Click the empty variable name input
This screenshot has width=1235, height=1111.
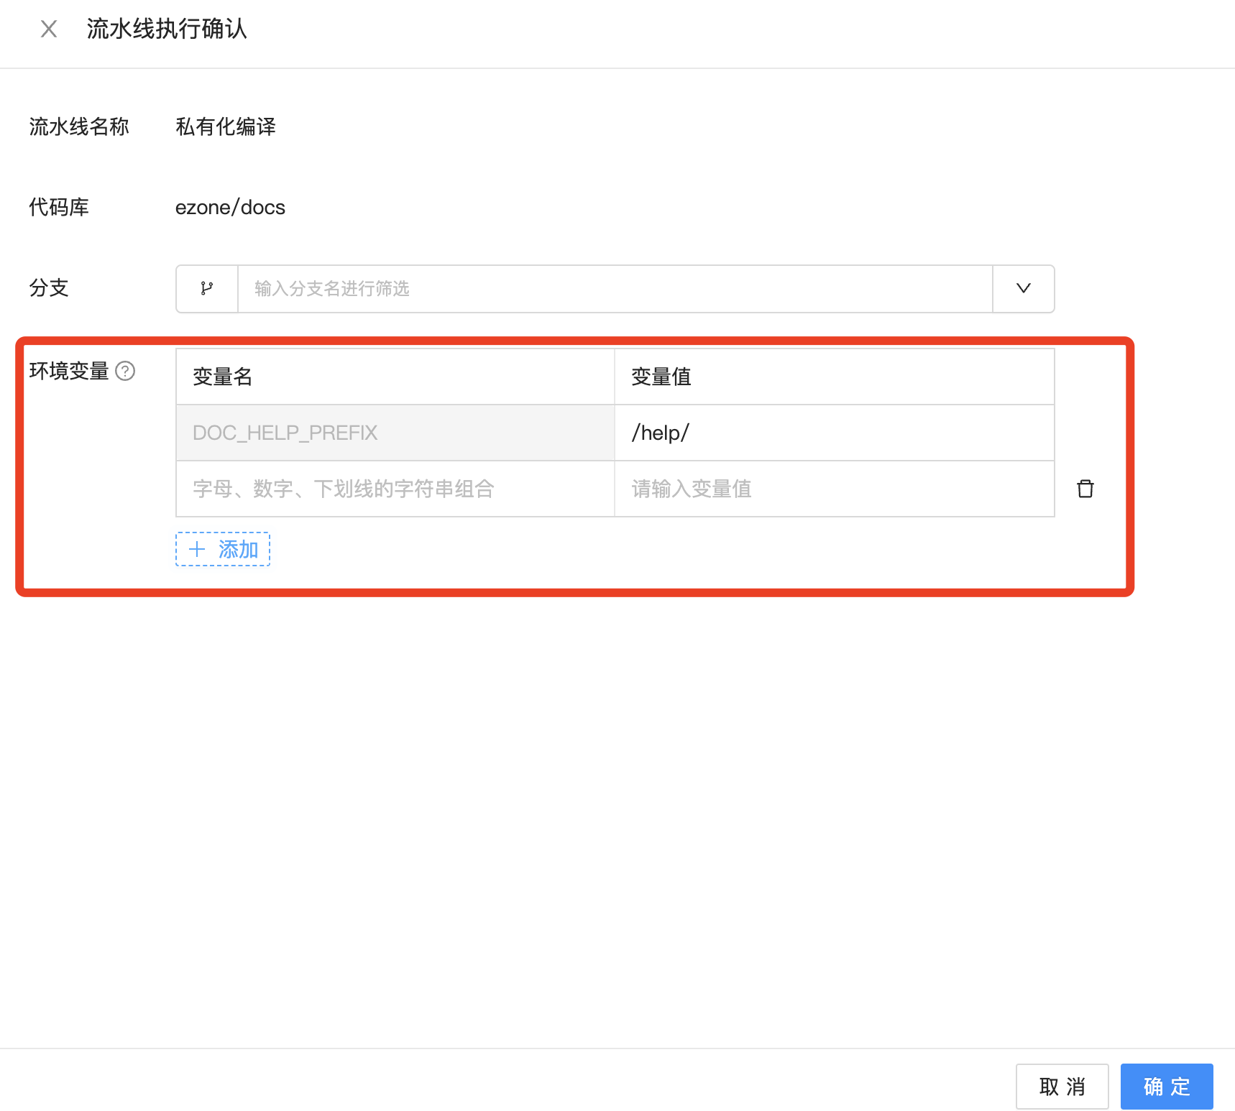[395, 489]
